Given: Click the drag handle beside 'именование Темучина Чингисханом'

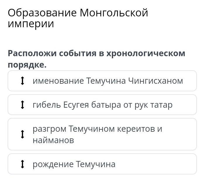Looking at the screenshot, I should [22, 81].
